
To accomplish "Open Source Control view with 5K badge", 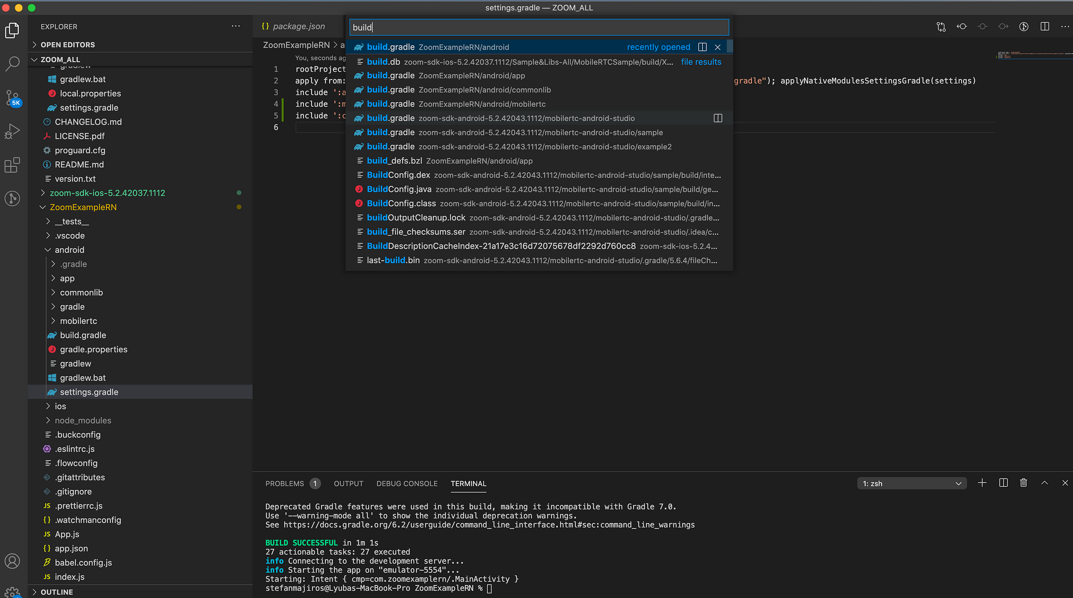I will click(12, 98).
